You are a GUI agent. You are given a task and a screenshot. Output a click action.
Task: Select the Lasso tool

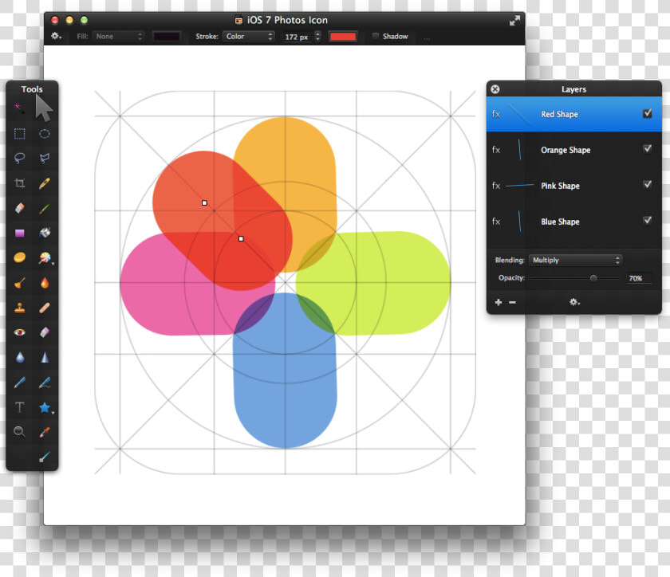click(x=19, y=159)
